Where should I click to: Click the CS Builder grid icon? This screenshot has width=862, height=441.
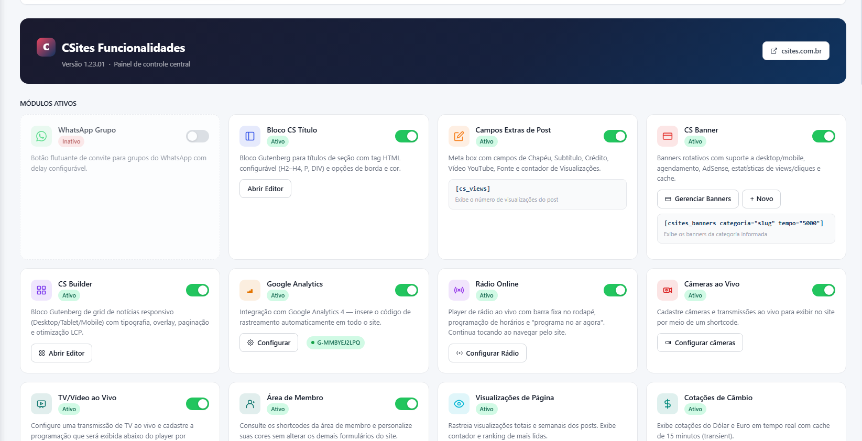41,290
